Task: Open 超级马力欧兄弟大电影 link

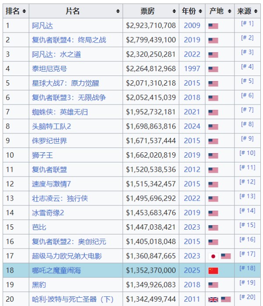Action: point(67,256)
